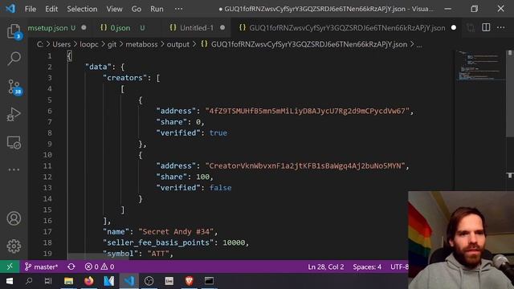Open File Explorer from the taskbar
This screenshot has width=514, height=289.
point(68,281)
